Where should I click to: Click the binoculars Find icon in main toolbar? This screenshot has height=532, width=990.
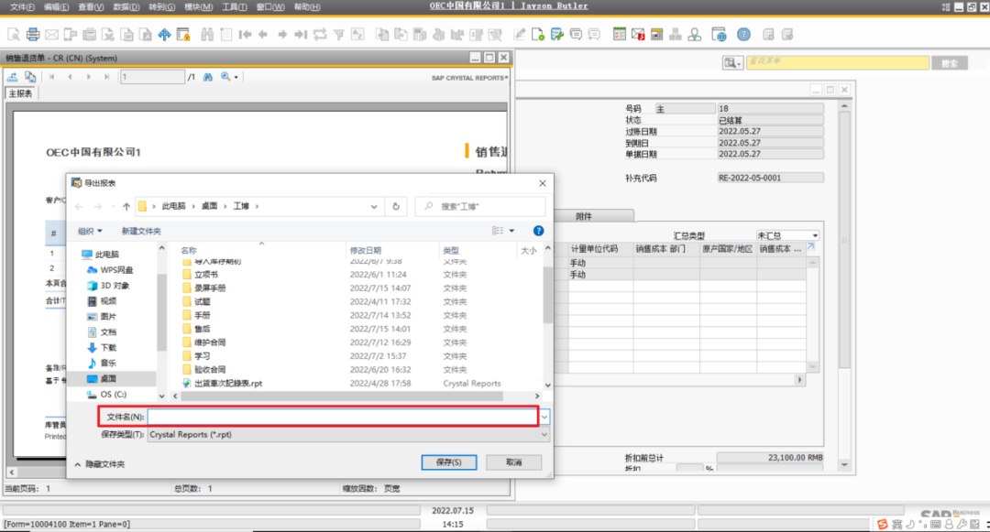[207, 35]
